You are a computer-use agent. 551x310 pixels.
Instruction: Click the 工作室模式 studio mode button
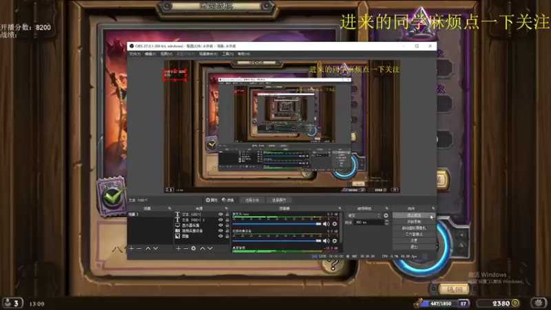pos(414,234)
